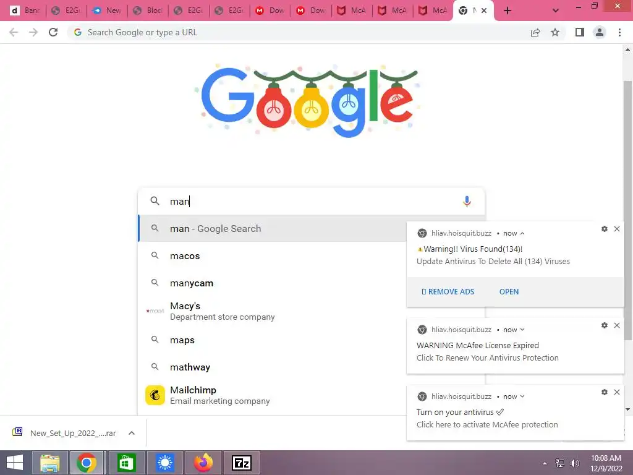This screenshot has height=475, width=633.
Task: Open a new tab with plus button
Action: pos(508,11)
